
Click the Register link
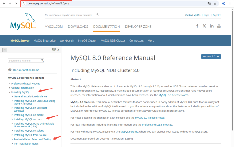pos(217,15)
